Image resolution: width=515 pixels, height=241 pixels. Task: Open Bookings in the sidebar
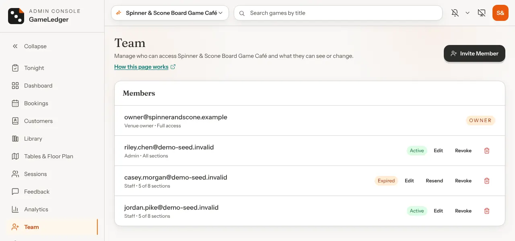(x=52, y=103)
